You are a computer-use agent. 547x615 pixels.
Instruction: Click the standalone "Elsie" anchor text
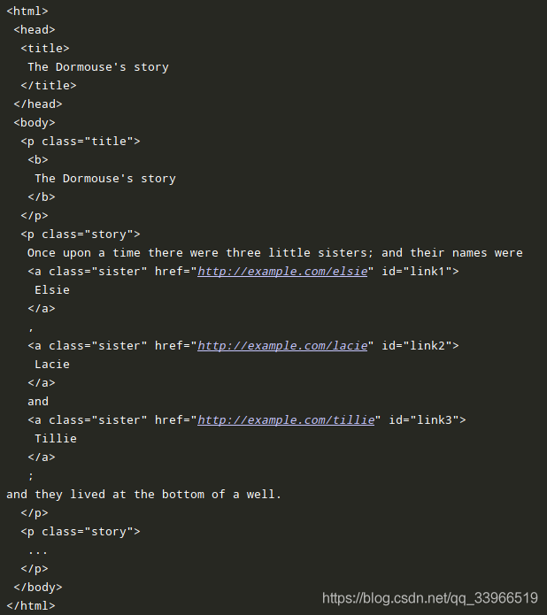click(52, 290)
